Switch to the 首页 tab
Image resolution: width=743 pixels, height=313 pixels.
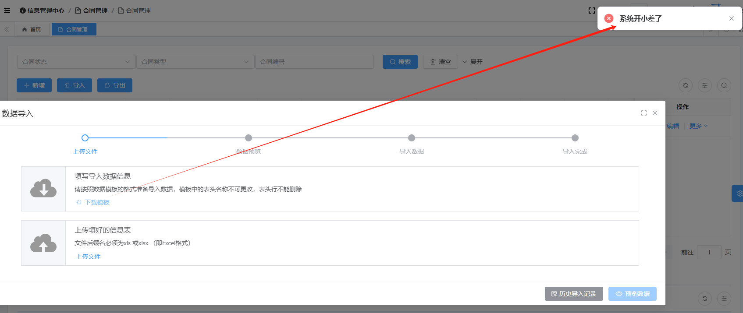point(32,29)
